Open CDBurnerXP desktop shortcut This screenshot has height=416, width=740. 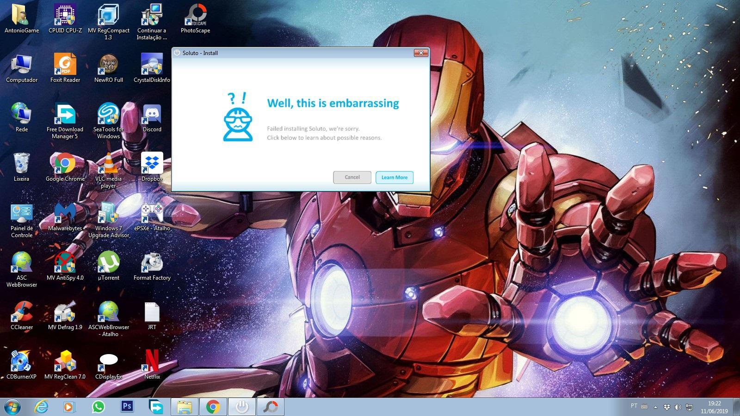pos(22,365)
